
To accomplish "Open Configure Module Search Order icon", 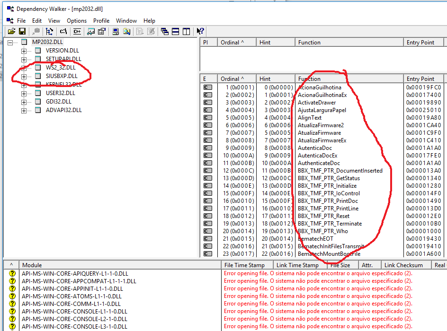I will pyautogui.click(x=126, y=32).
